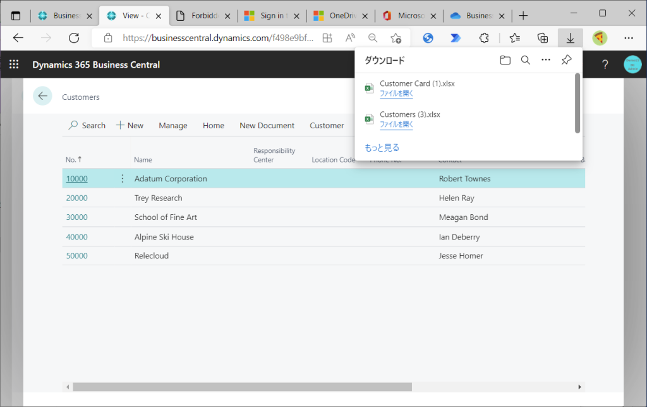The image size is (647, 407).
Task: Pin the downloads panel
Action: tap(567, 60)
